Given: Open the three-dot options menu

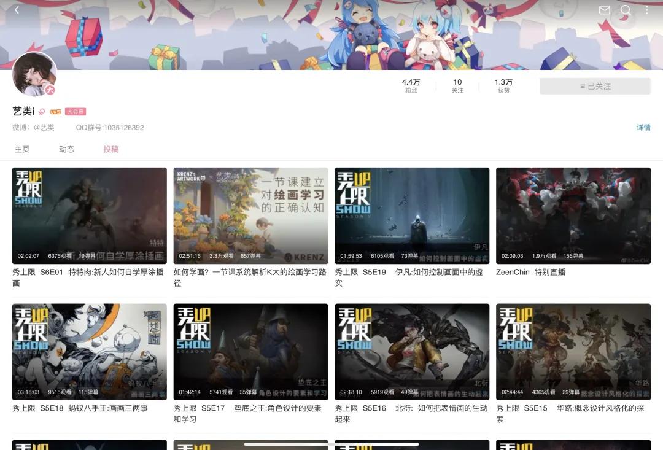Looking at the screenshot, I should coord(646,10).
